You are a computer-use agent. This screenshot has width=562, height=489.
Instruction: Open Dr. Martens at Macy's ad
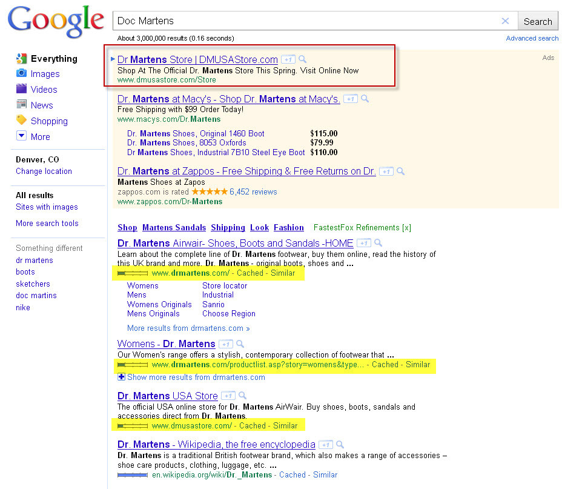(x=229, y=99)
